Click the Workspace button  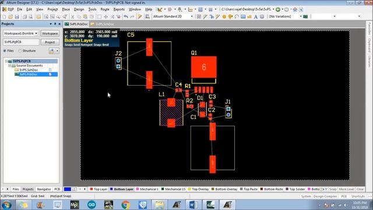coord(50,34)
